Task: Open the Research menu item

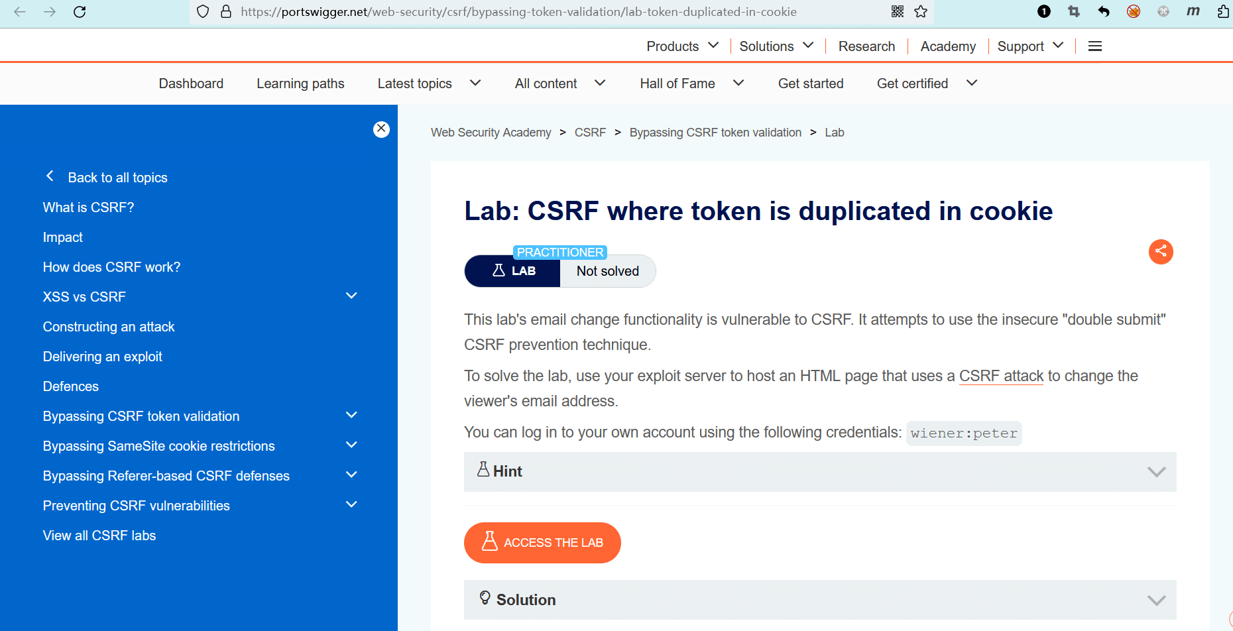Action: click(866, 46)
